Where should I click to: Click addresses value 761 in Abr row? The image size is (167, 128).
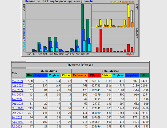(85, 85)
